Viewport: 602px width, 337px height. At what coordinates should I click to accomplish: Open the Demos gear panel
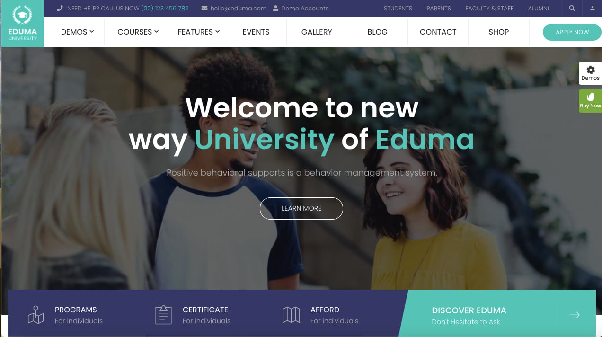pyautogui.click(x=590, y=73)
